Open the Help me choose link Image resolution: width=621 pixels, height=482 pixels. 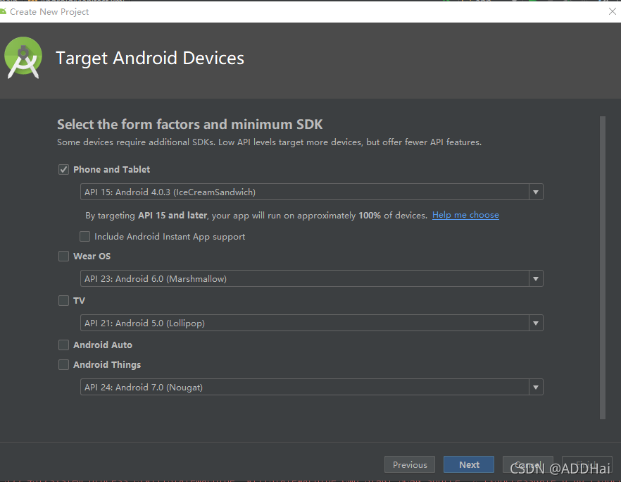(x=465, y=215)
